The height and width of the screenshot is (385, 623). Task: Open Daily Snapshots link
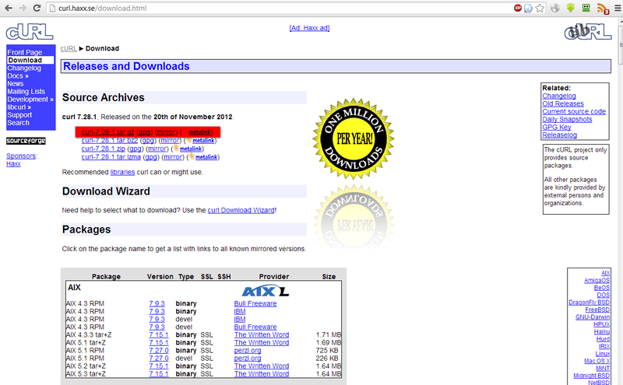pos(567,119)
